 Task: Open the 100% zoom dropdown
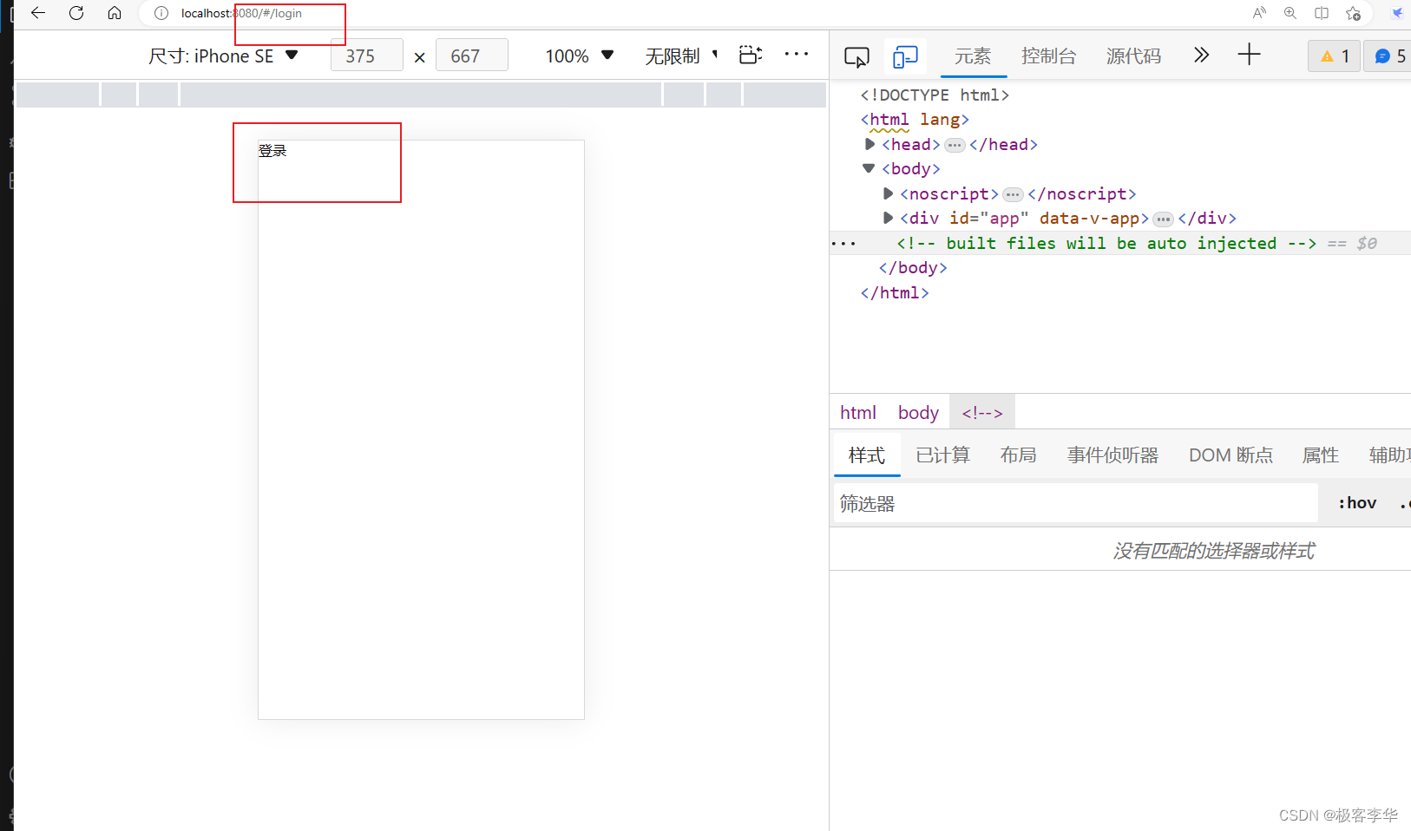580,56
